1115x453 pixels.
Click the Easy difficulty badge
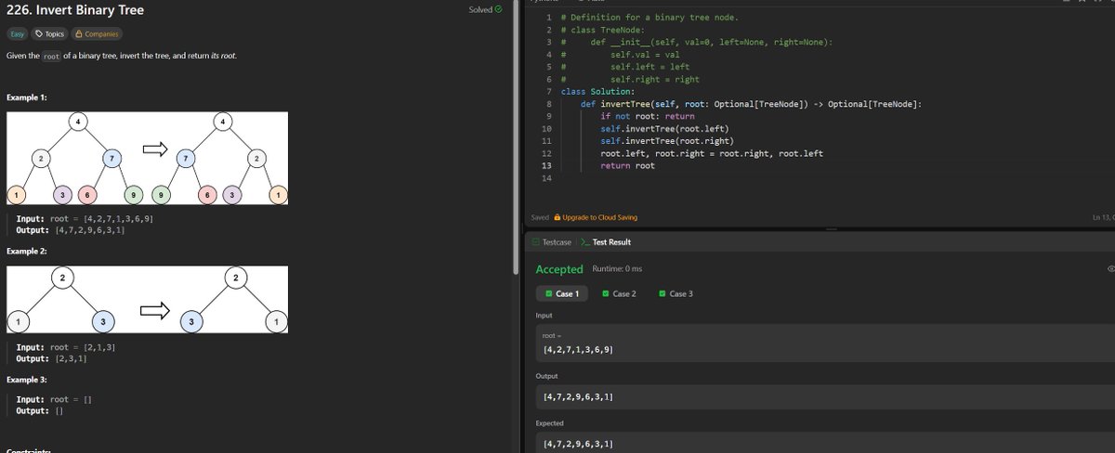click(17, 33)
